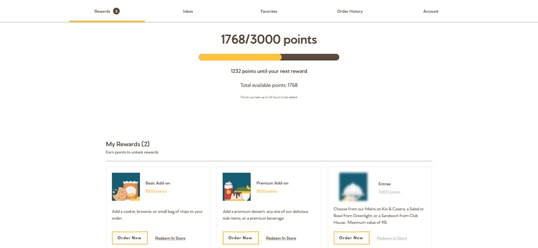Select Redeem In Store for Basic Add-on
The width and height of the screenshot is (538, 248).
[170, 238]
